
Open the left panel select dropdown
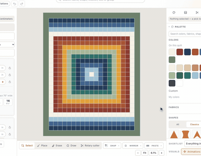pyautogui.click(x=7, y=44)
